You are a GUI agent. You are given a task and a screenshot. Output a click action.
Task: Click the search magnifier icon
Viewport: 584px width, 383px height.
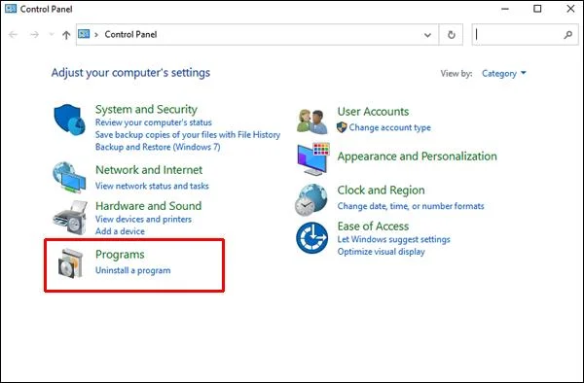coord(568,35)
